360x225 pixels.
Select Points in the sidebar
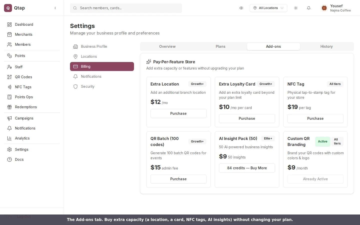[x=32, y=56]
